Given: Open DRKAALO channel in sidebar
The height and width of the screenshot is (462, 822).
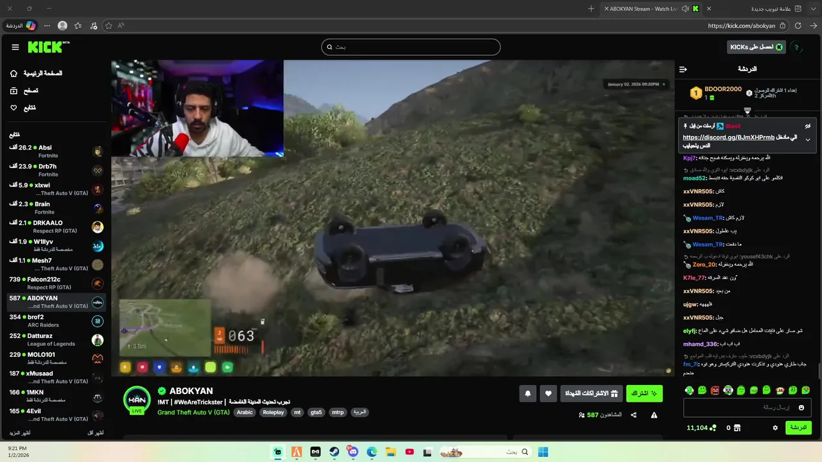Looking at the screenshot, I should 56,227.
